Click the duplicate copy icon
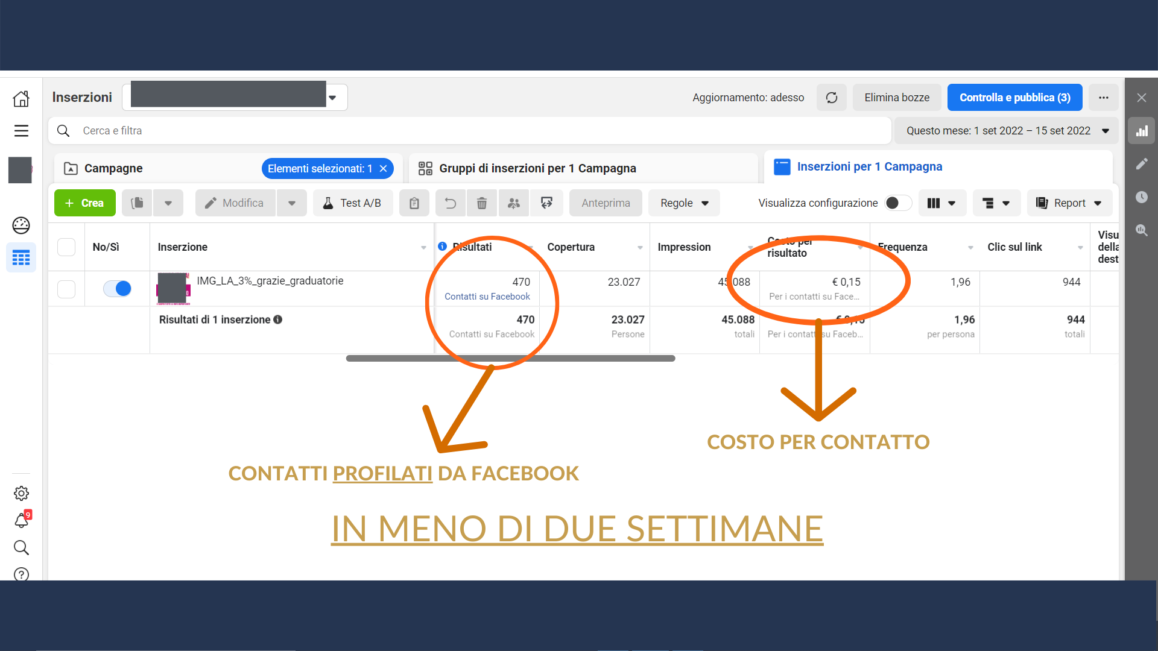The image size is (1158, 651). (x=137, y=203)
